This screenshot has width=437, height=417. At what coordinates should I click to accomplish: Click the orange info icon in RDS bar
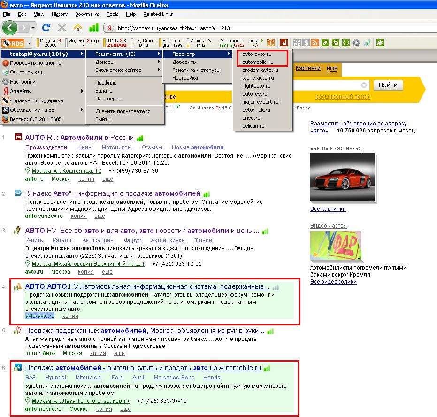coord(271,43)
